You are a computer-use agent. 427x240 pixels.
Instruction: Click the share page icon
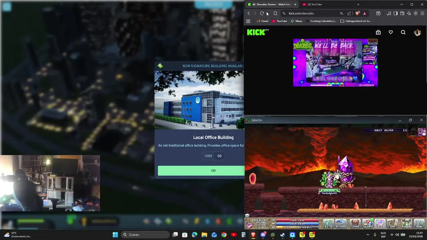click(349, 13)
